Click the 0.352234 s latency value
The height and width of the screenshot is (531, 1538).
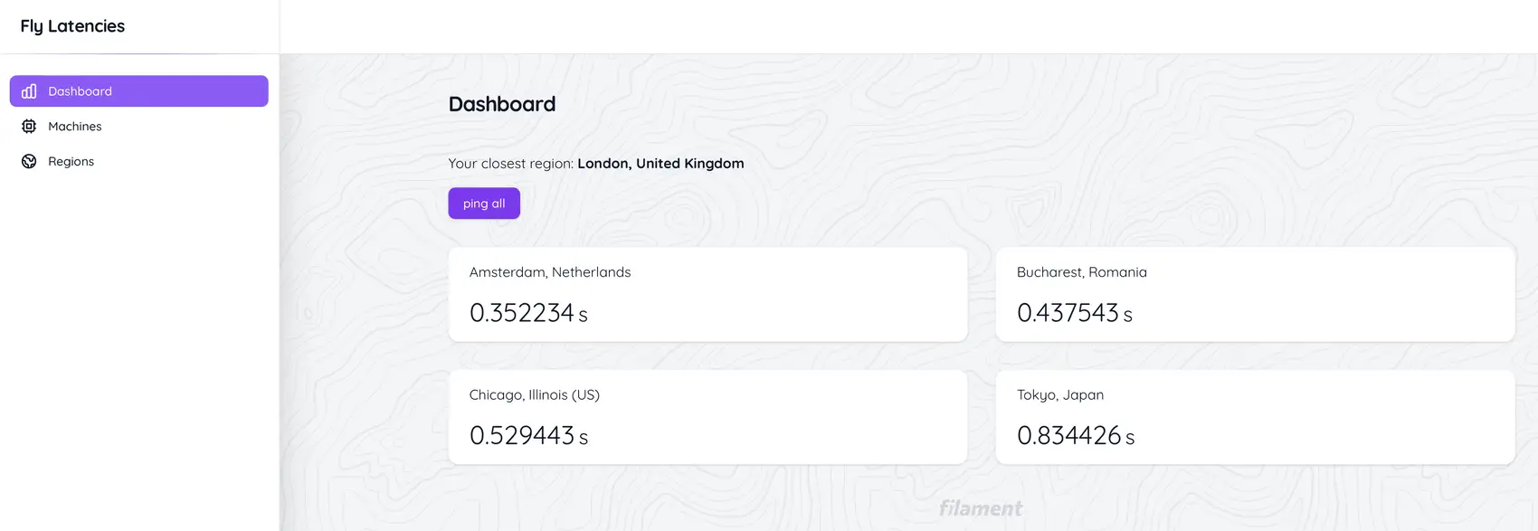pos(528,313)
